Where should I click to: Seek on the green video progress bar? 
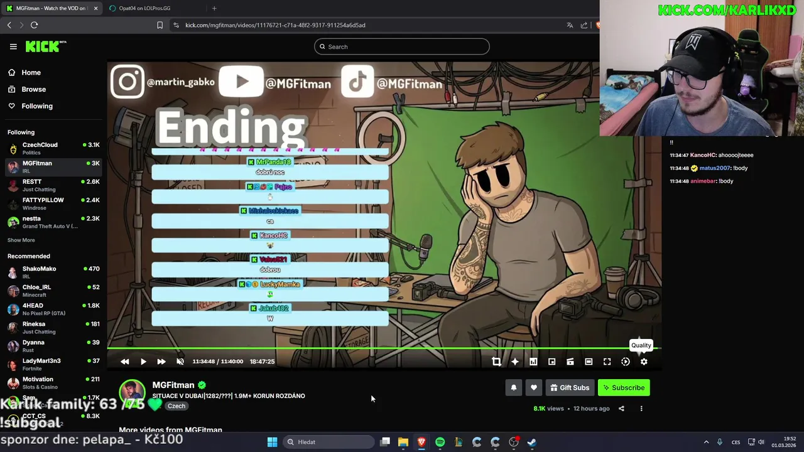click(384, 348)
